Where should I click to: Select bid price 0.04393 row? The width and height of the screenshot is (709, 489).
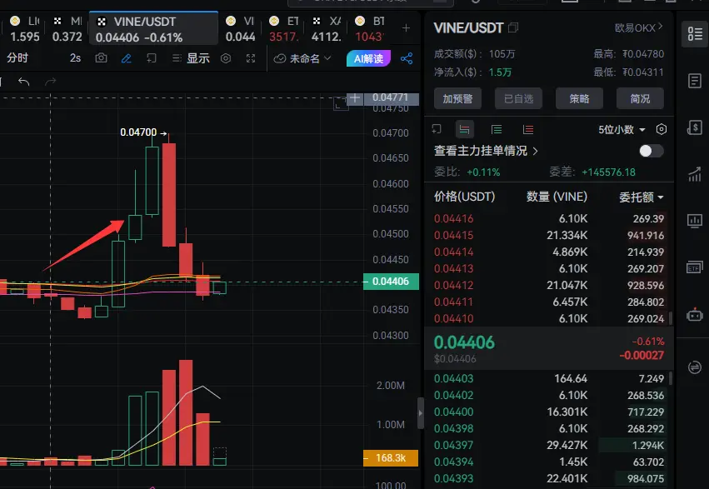(x=549, y=479)
